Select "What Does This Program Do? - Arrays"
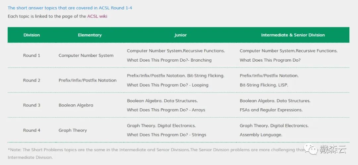 [166, 110]
